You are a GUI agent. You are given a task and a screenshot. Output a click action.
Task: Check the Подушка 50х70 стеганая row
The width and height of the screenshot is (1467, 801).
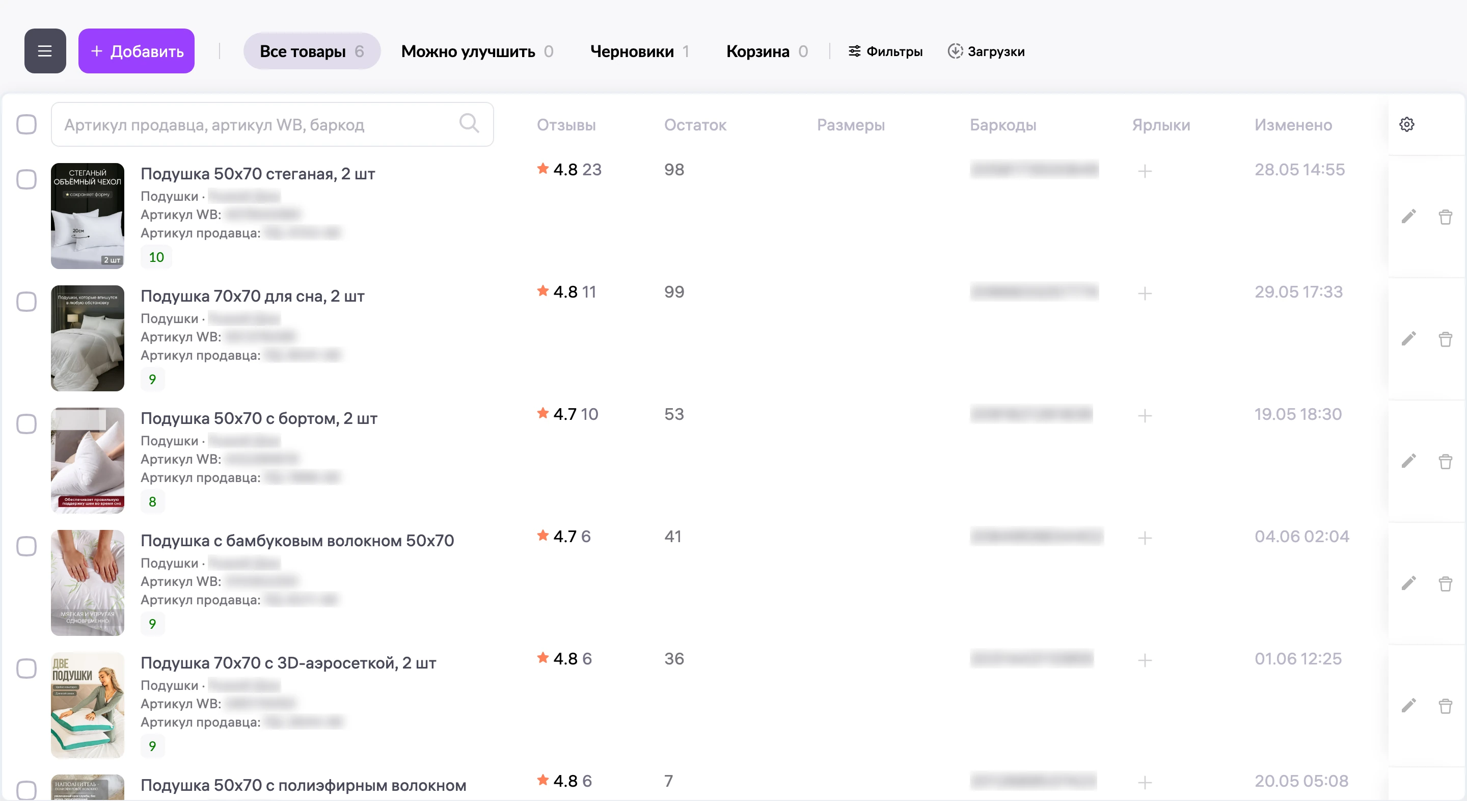tap(26, 179)
